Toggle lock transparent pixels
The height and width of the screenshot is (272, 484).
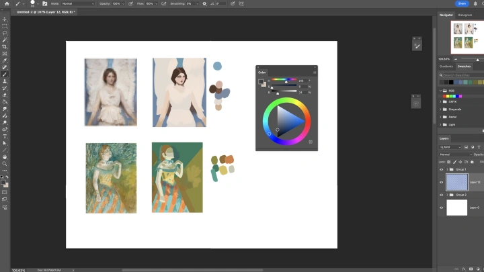[449, 162]
